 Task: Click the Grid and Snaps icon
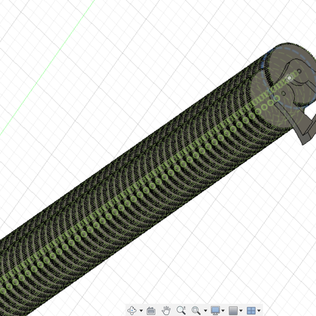(x=233, y=310)
